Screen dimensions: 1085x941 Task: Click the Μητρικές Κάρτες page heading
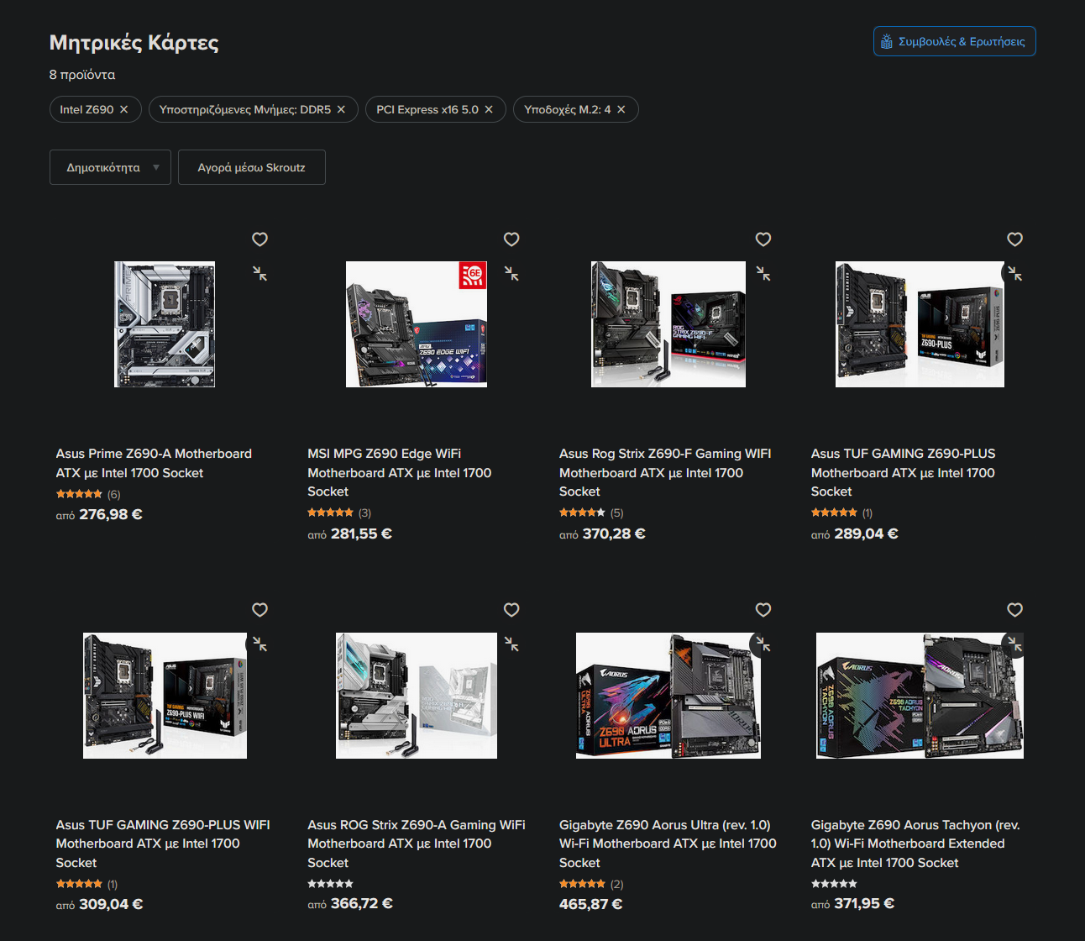(134, 42)
